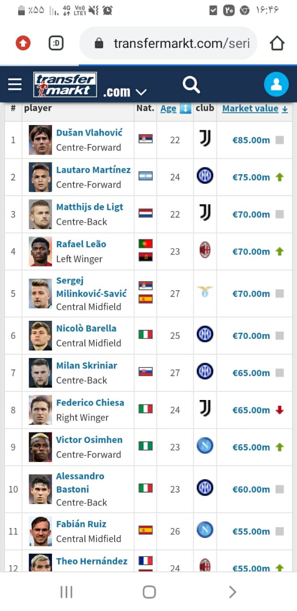Click the €85.00m market value link

pos(251,140)
